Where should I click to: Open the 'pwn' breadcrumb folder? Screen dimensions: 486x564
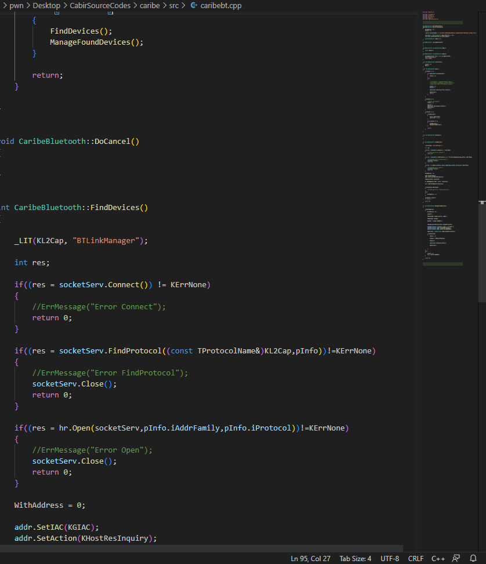tap(16, 5)
